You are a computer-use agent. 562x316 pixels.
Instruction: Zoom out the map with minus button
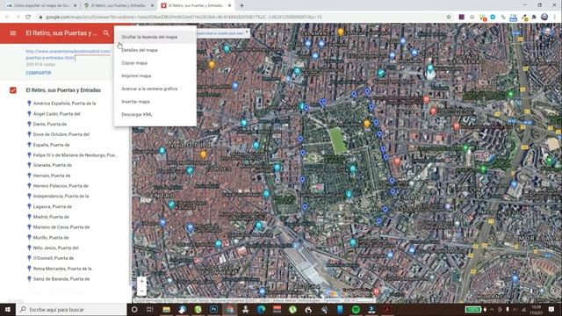click(x=141, y=291)
